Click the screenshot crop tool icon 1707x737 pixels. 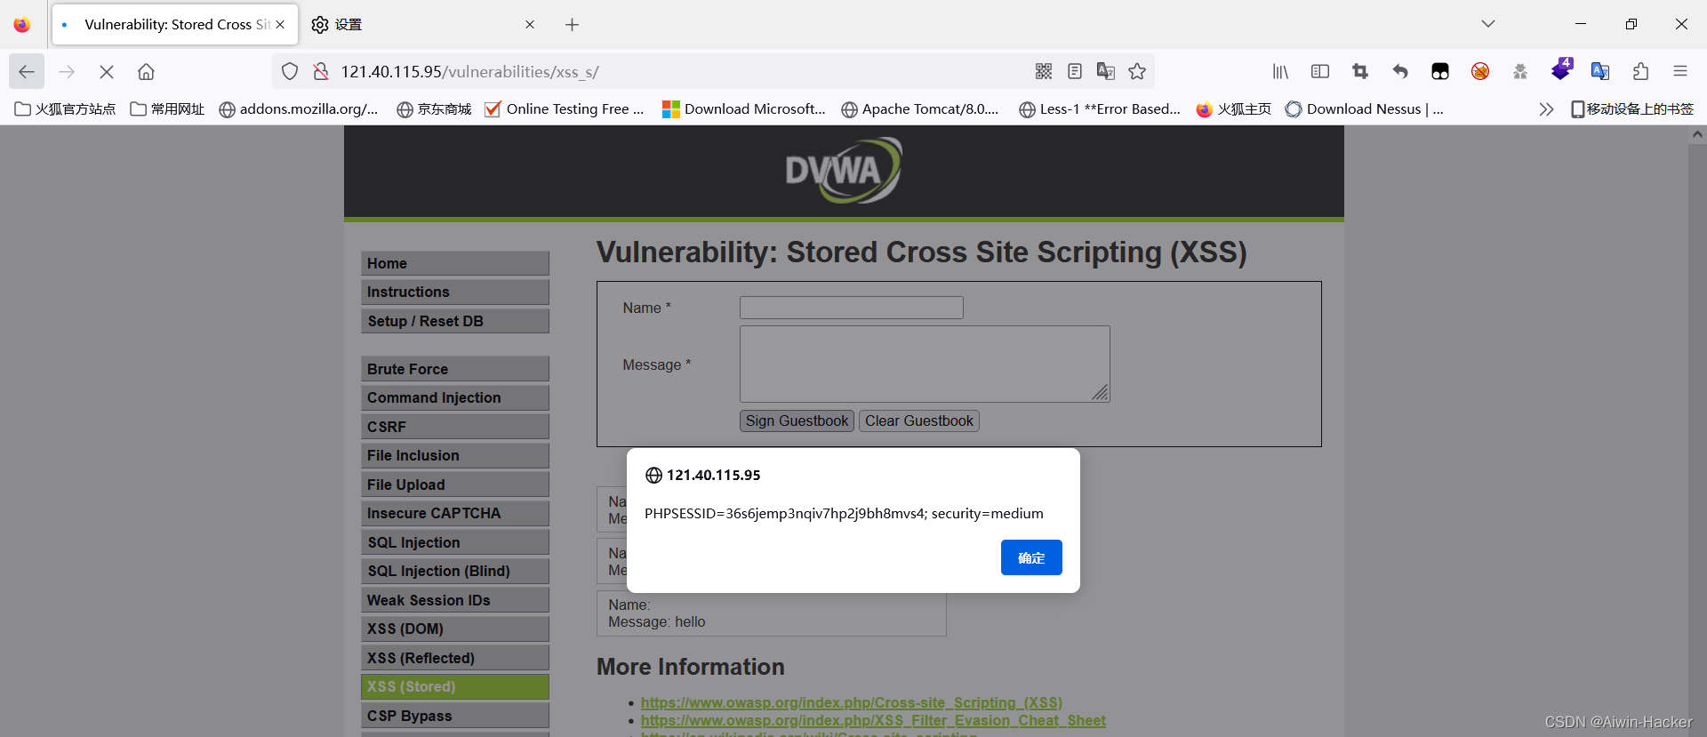click(x=1360, y=71)
